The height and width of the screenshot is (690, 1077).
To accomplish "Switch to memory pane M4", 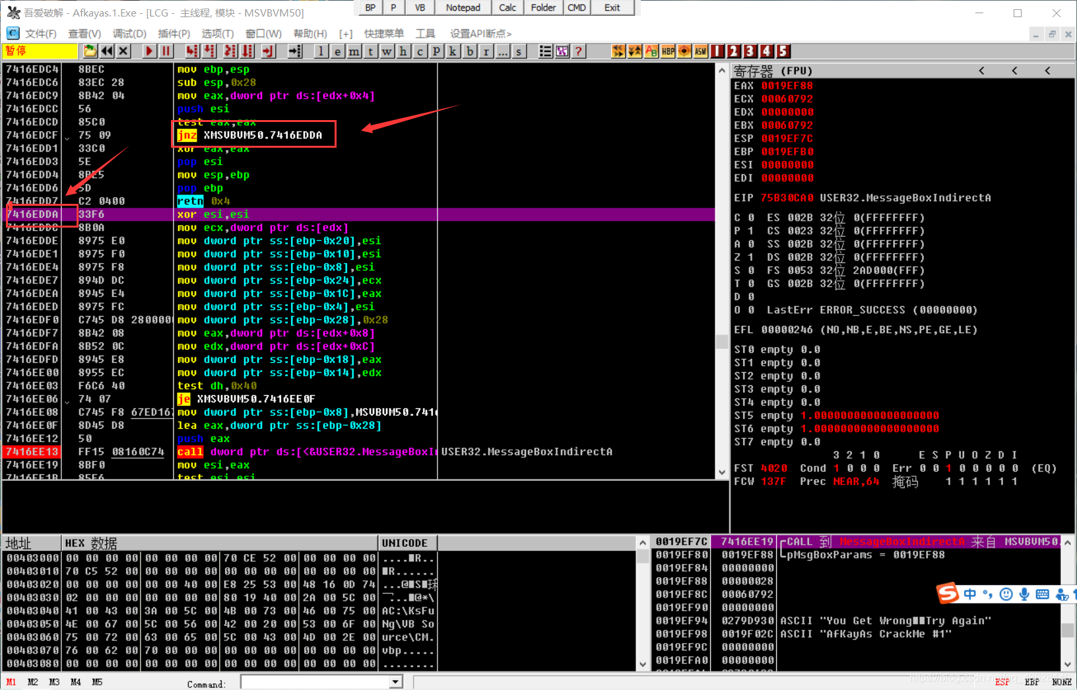I will point(76,682).
